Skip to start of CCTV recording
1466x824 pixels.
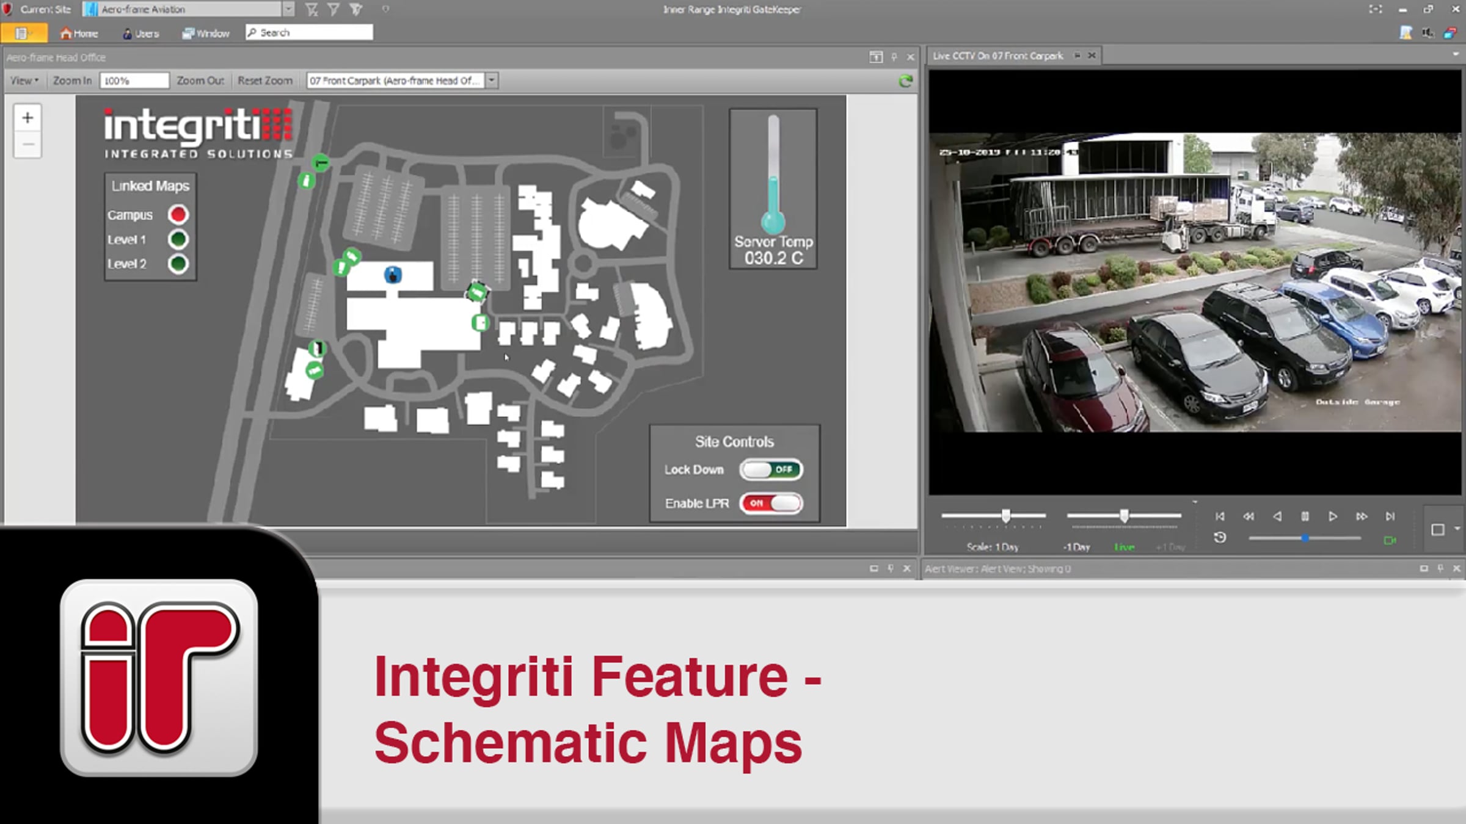[1220, 516]
